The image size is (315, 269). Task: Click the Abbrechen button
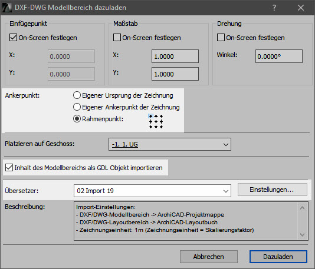click(x=209, y=257)
